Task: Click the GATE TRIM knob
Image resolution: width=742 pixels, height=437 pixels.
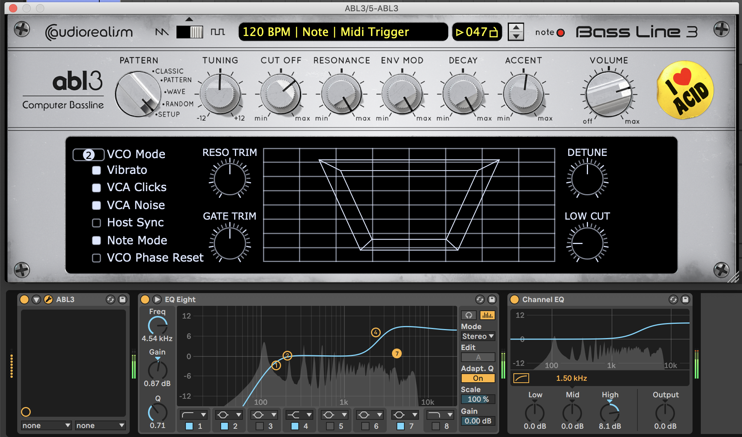Action: click(x=230, y=243)
